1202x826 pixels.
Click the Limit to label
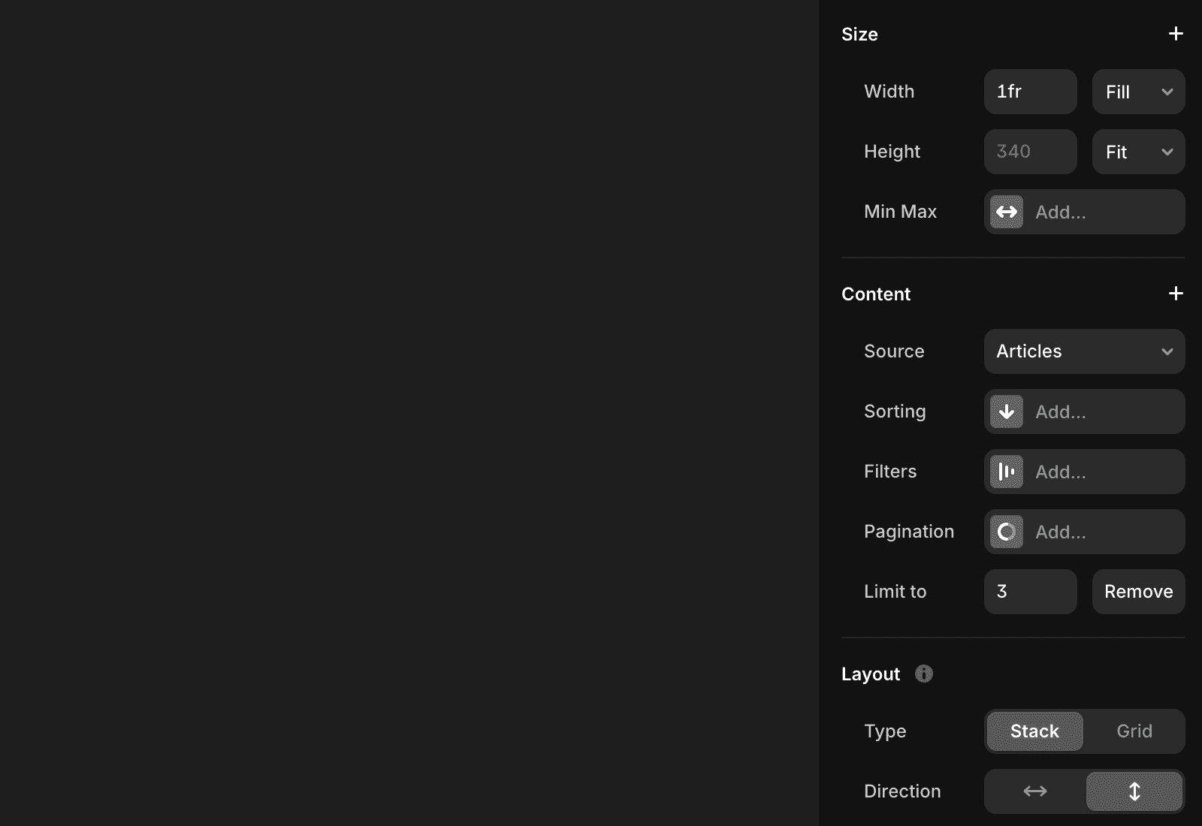[x=895, y=592]
